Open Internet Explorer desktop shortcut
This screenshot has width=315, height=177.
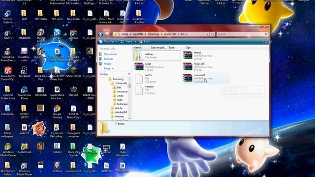click(x=8, y=17)
